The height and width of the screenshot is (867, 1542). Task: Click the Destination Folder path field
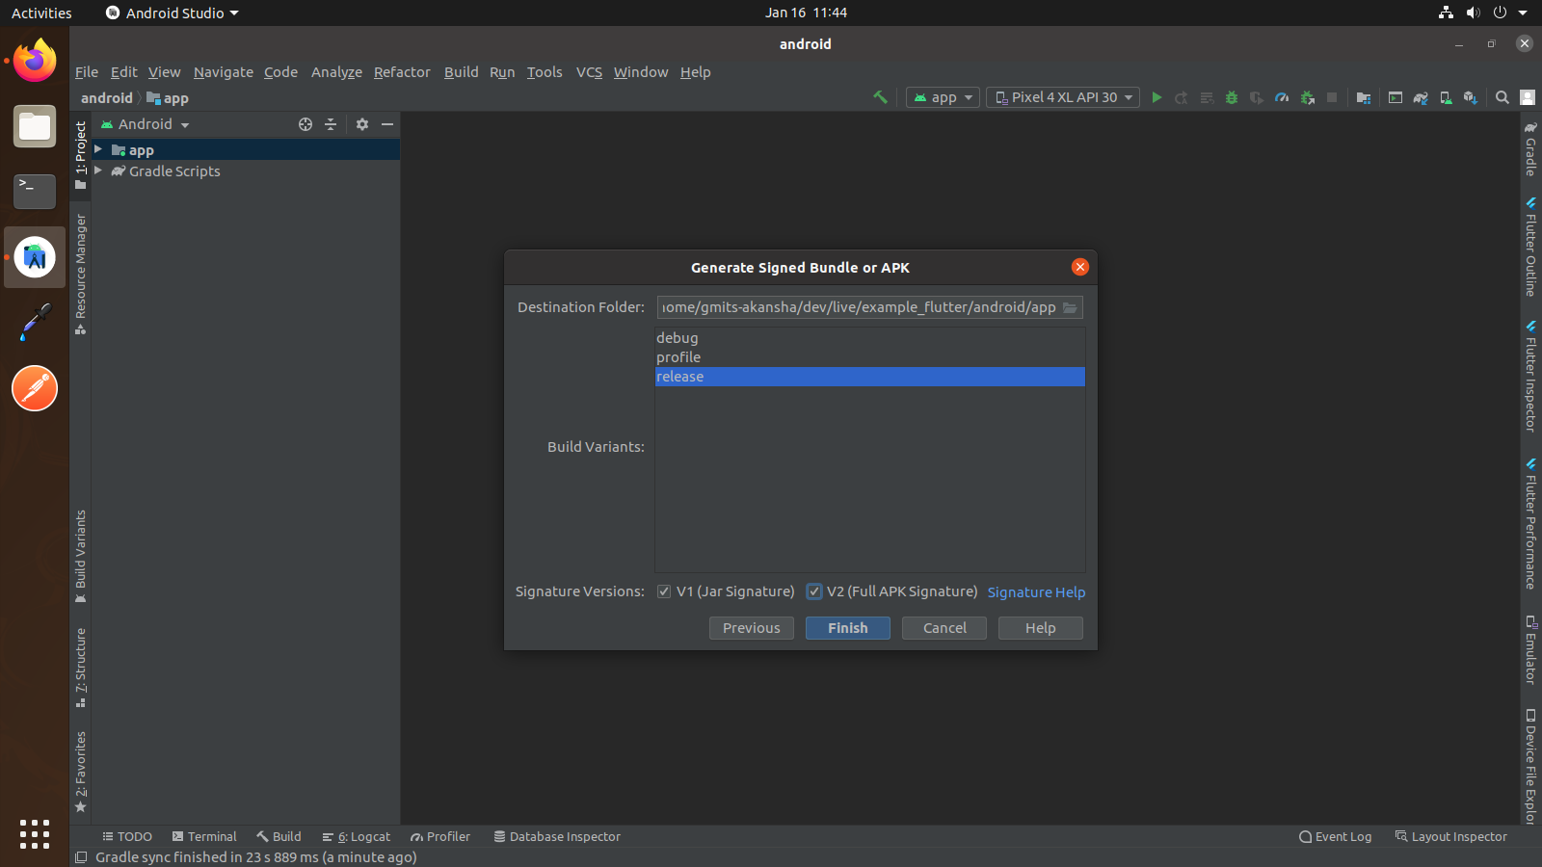pos(858,307)
